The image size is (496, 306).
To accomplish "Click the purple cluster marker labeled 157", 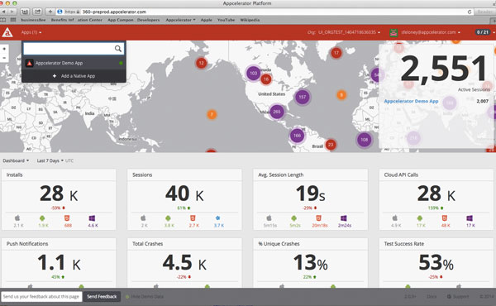I will point(302,97).
